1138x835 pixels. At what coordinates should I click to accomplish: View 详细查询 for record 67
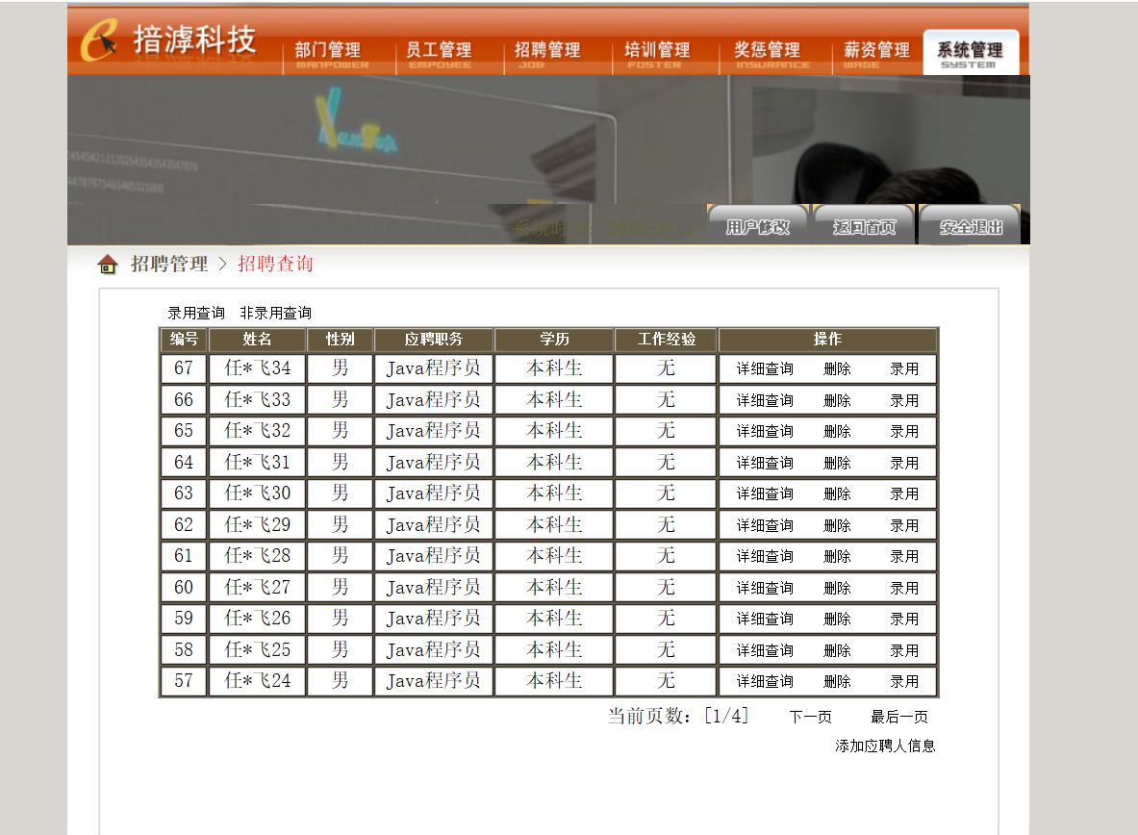point(765,369)
